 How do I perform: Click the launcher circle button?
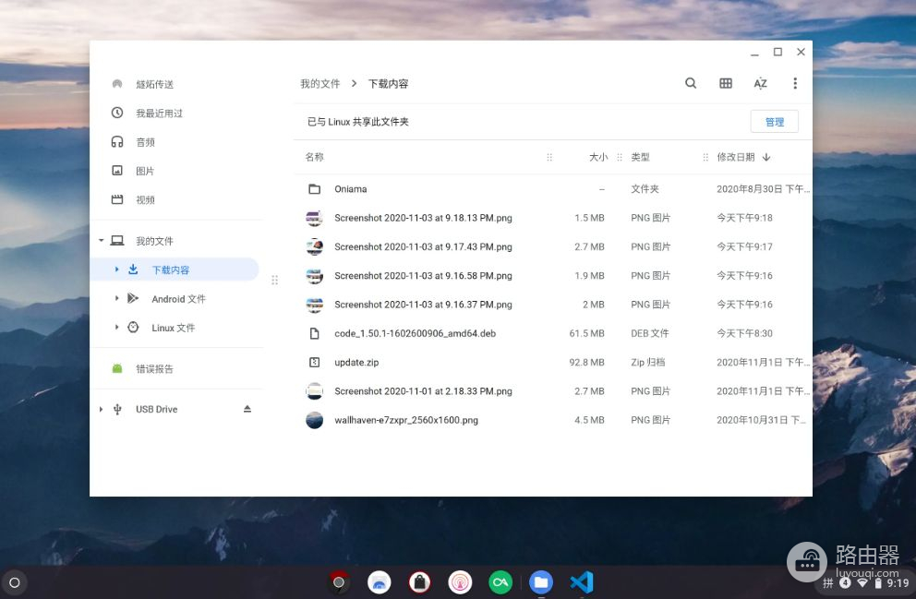tap(14, 582)
